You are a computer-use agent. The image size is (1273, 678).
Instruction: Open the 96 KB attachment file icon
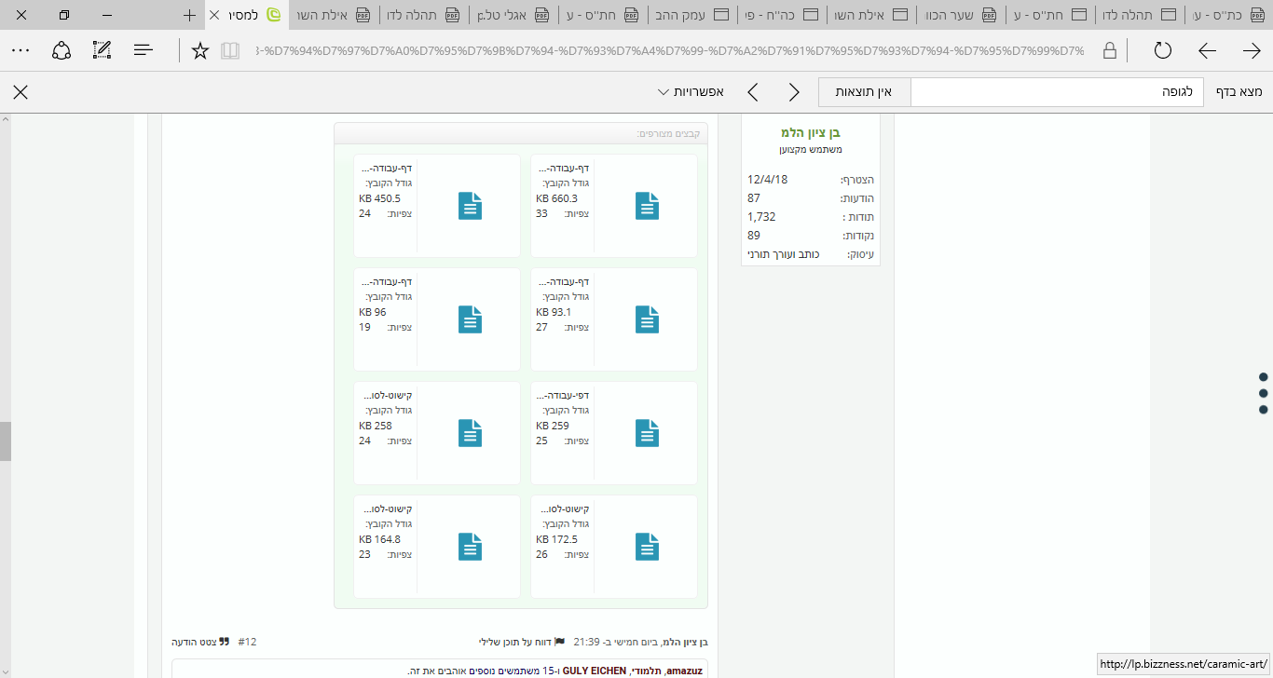tap(471, 319)
